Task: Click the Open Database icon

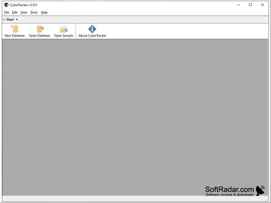Action: pos(40,29)
